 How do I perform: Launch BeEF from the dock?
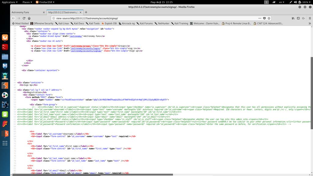coord(5,105)
